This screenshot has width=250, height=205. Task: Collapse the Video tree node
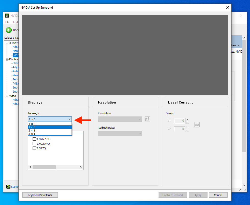(7, 96)
